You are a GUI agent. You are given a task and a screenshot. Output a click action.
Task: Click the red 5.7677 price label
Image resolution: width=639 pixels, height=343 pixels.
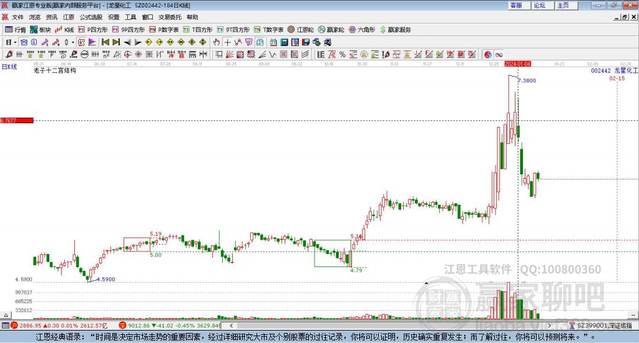[x=17, y=120]
